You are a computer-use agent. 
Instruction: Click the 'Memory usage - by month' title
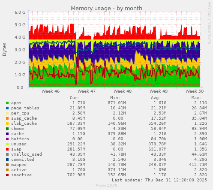106,8
